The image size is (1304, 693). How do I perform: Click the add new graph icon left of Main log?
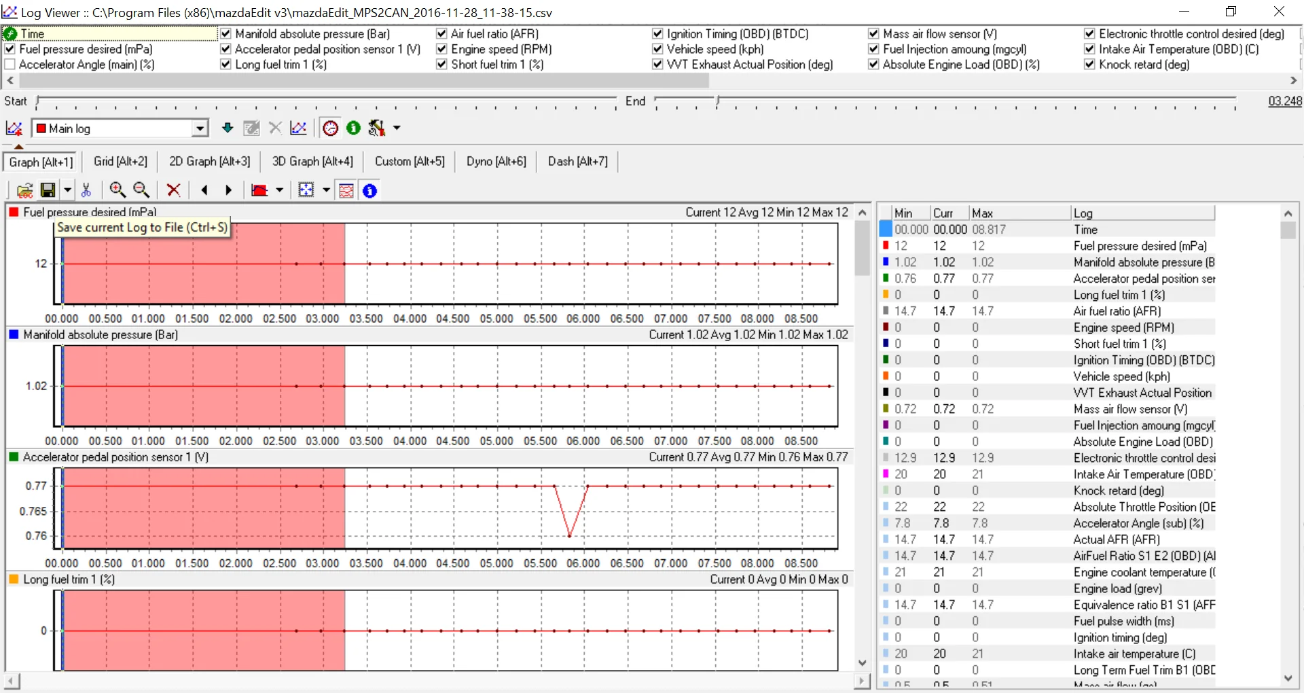pyautogui.click(x=14, y=128)
